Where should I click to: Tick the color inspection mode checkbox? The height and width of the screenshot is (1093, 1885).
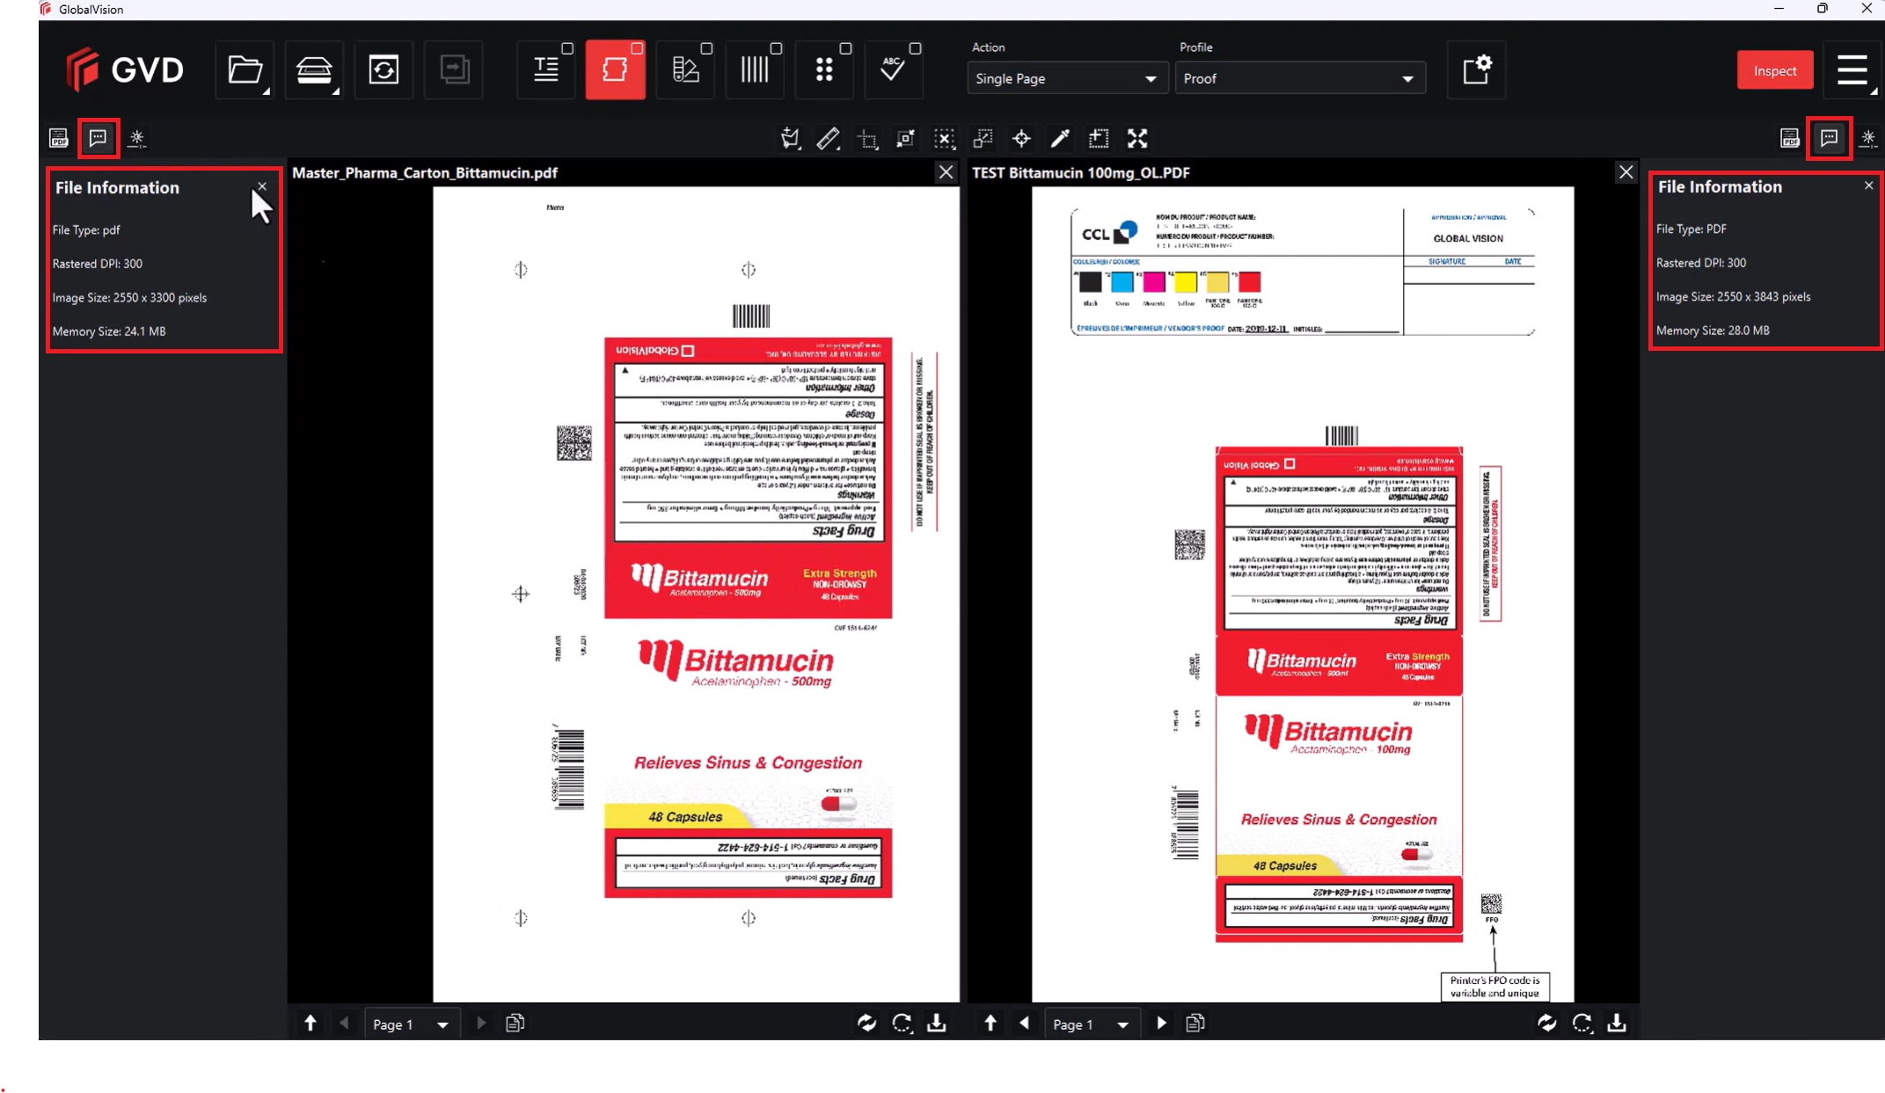pos(706,48)
